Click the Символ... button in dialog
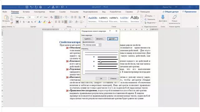Viewport: 200px width, 112px height. tap(88, 39)
